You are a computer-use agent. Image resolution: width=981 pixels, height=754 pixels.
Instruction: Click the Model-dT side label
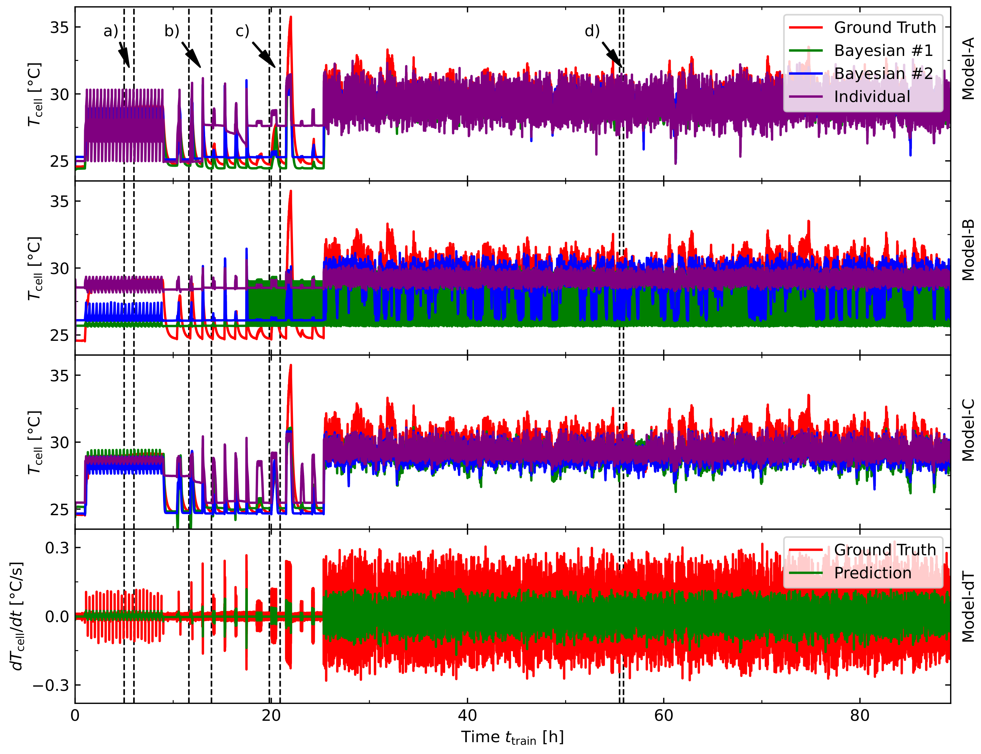[968, 607]
